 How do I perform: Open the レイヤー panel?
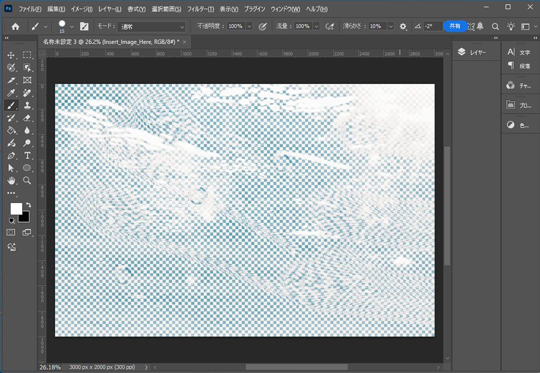click(472, 52)
